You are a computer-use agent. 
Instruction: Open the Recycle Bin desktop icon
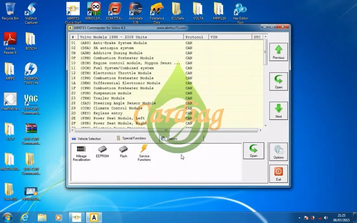pos(10,11)
